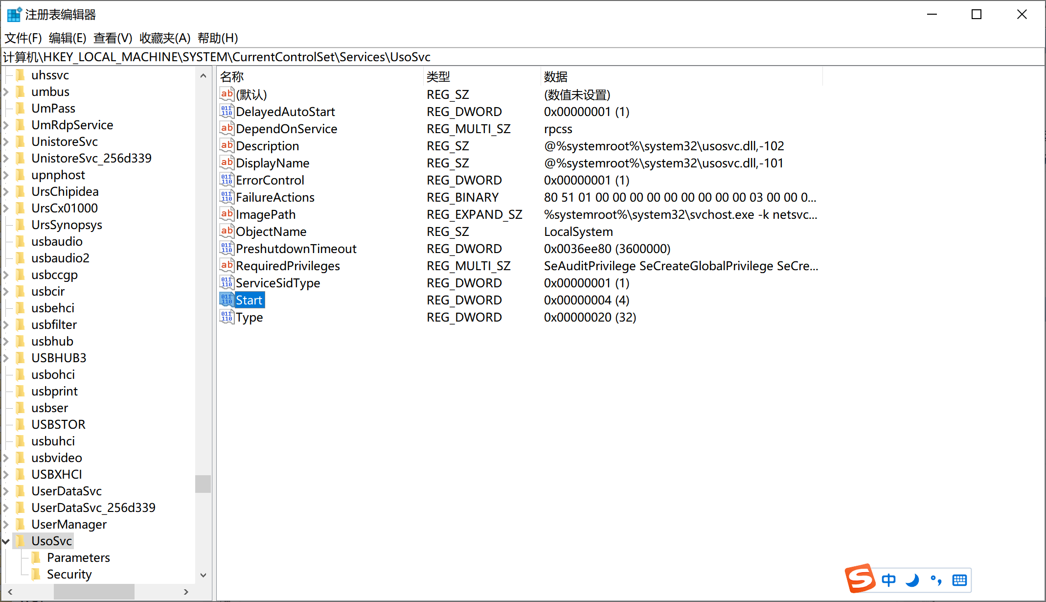Toggle the moon full/half-width icon
The width and height of the screenshot is (1046, 602).
pos(912,579)
